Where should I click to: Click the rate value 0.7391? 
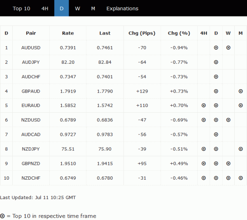68,48
